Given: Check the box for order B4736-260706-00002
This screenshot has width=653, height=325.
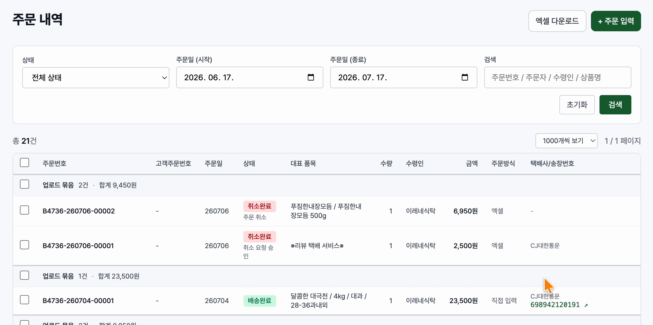Looking at the screenshot, I should tap(24, 210).
